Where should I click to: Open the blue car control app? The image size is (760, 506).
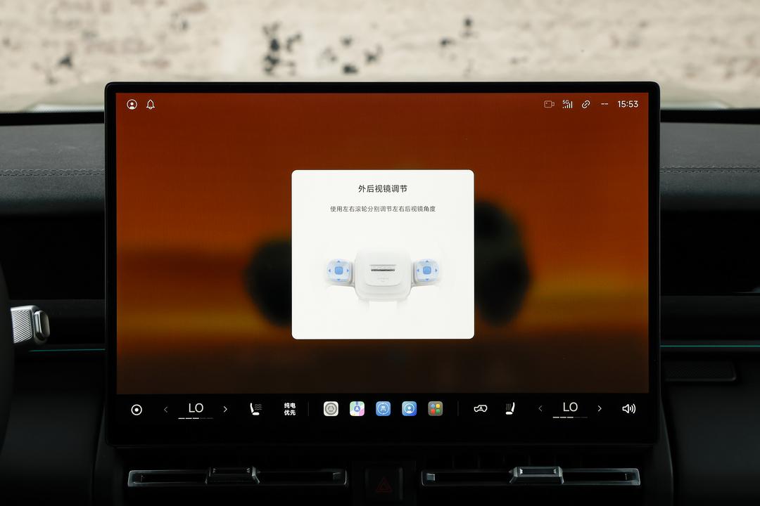coord(383,409)
